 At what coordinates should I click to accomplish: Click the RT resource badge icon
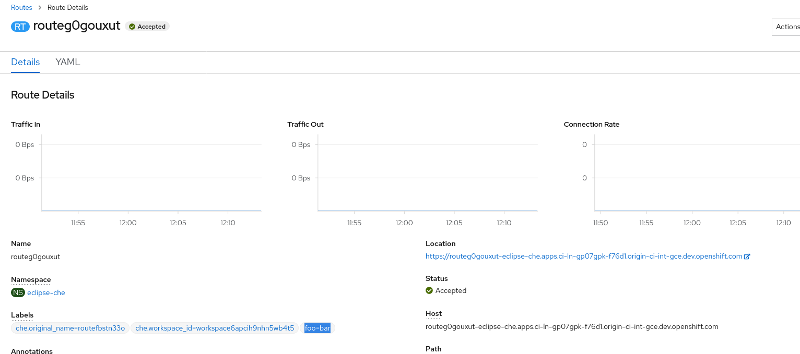click(x=20, y=27)
